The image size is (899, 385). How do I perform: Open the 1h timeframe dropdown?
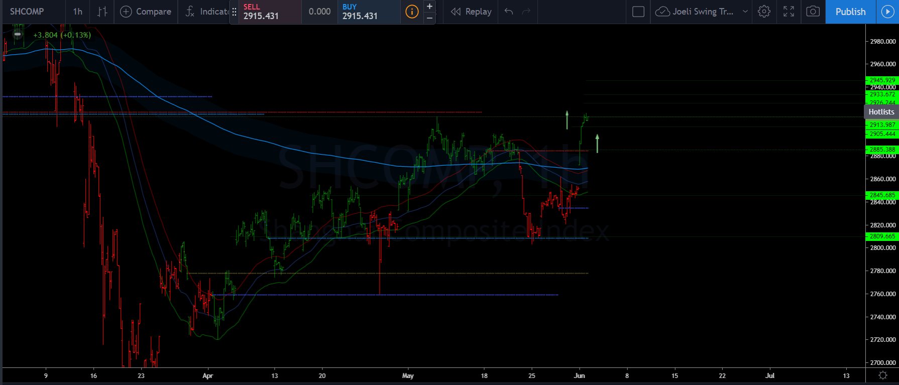(77, 12)
